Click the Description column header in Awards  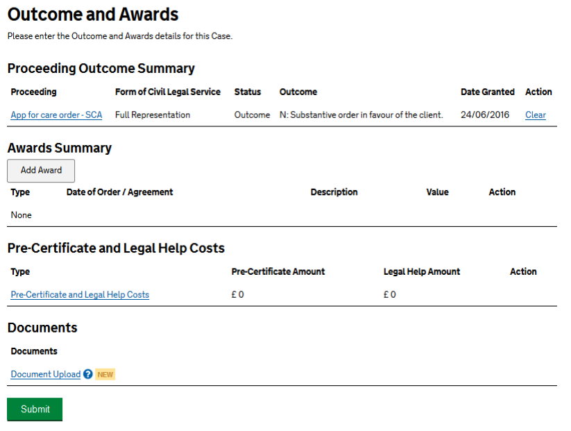334,192
